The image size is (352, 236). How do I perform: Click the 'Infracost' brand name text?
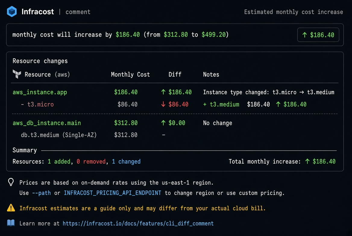tap(38, 12)
